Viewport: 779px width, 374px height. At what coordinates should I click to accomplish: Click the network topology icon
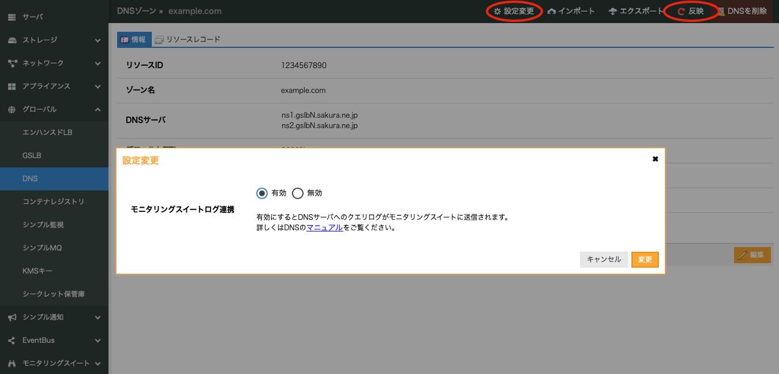coord(12,63)
